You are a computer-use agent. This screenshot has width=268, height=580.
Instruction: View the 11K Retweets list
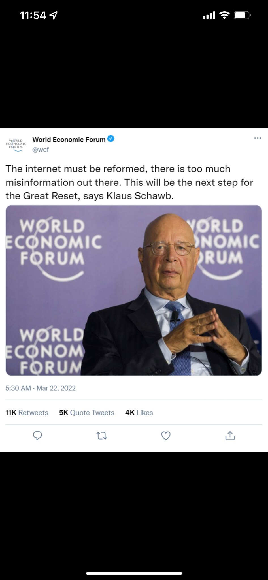[x=27, y=413]
